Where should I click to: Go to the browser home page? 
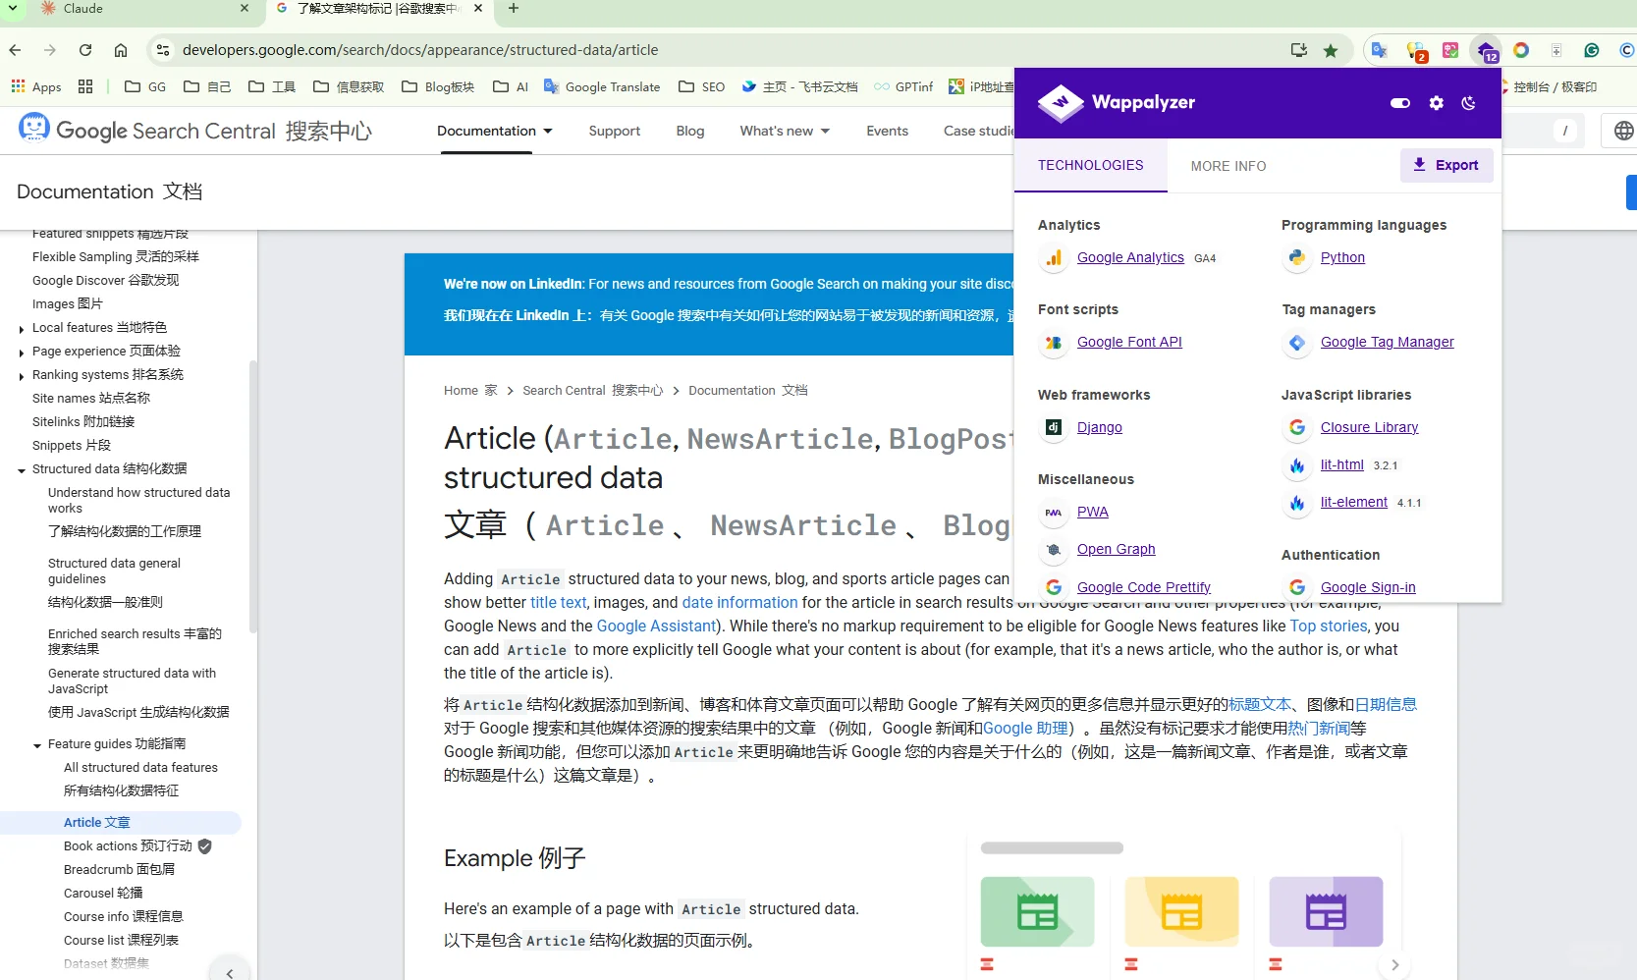point(121,50)
